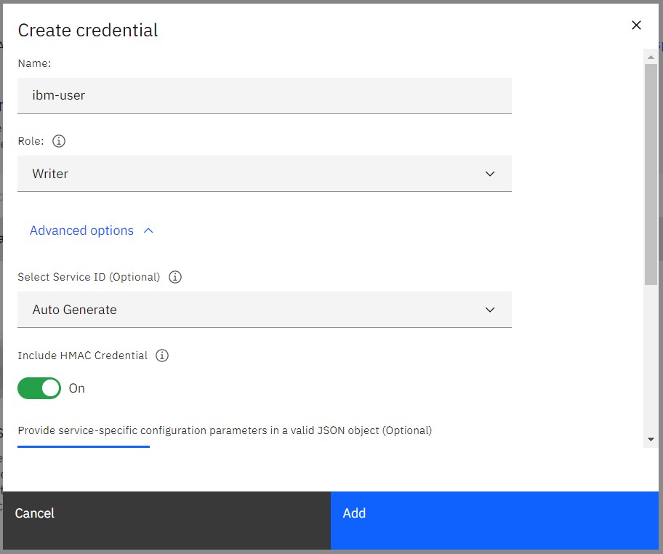Open the Role dropdown showing Writer
Image resolution: width=663 pixels, height=554 pixels.
click(264, 174)
